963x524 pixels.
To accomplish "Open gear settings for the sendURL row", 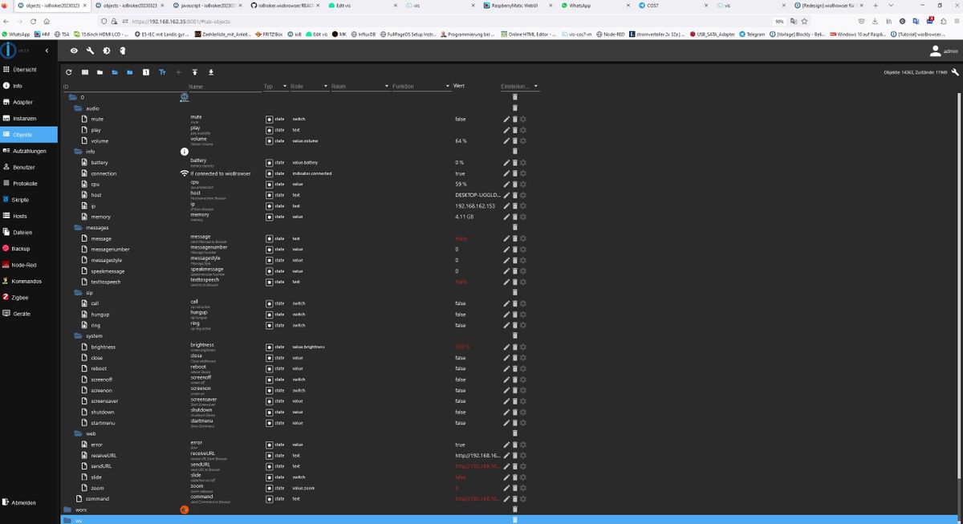I will pos(522,465).
